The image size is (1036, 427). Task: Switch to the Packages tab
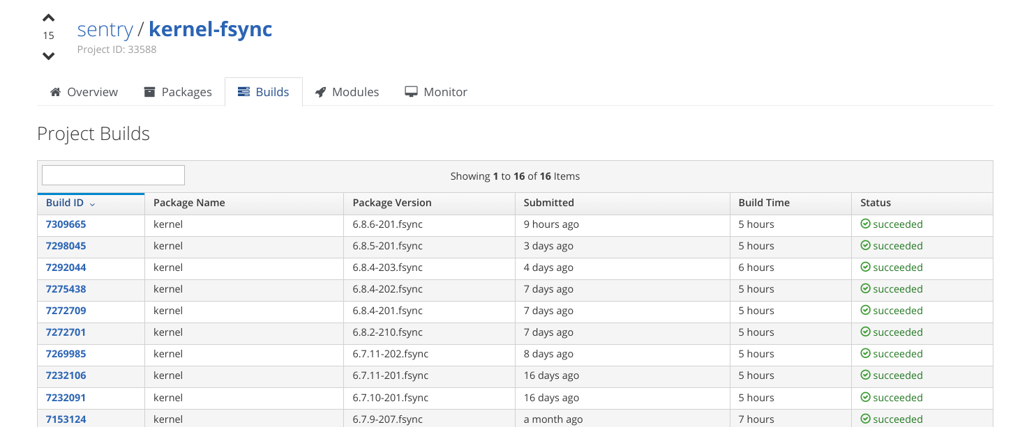pyautogui.click(x=178, y=92)
